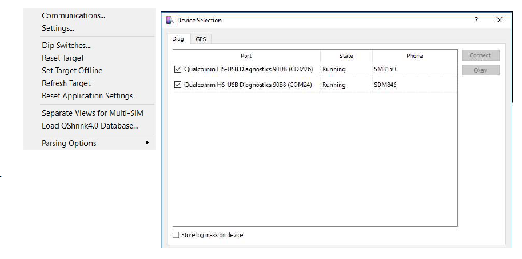Viewport: 522px width, 259px height.
Task: Choose Dip Switches from menu
Action: [66, 46]
